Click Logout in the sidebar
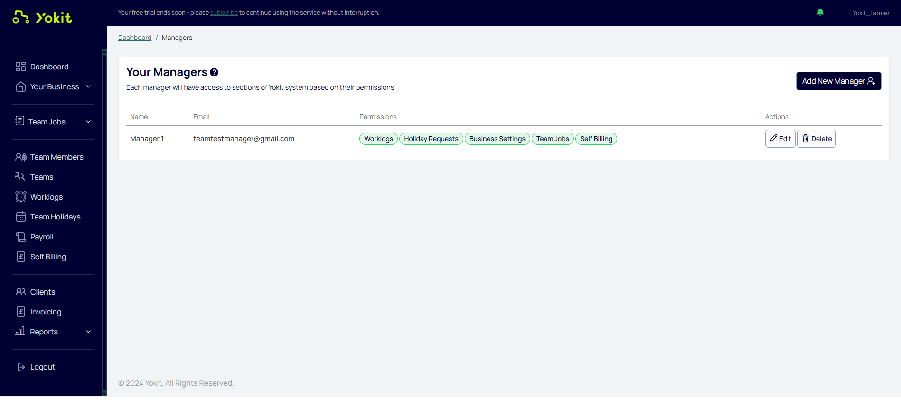This screenshot has width=901, height=400. coord(43,367)
